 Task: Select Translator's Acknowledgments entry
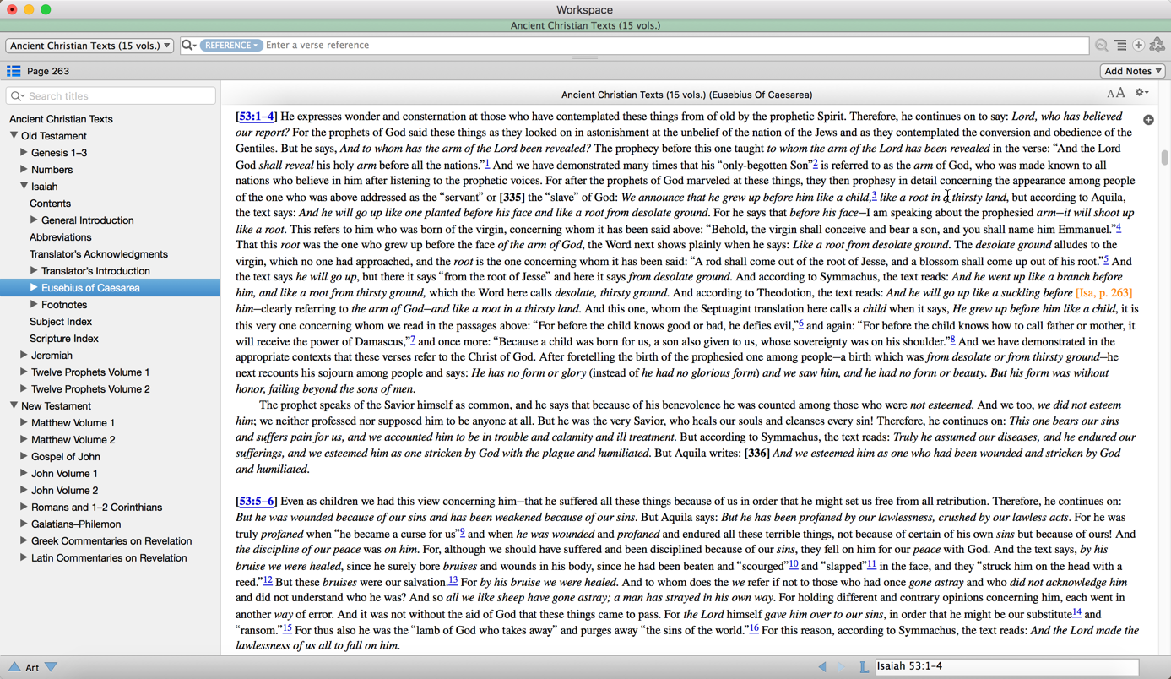coord(99,254)
